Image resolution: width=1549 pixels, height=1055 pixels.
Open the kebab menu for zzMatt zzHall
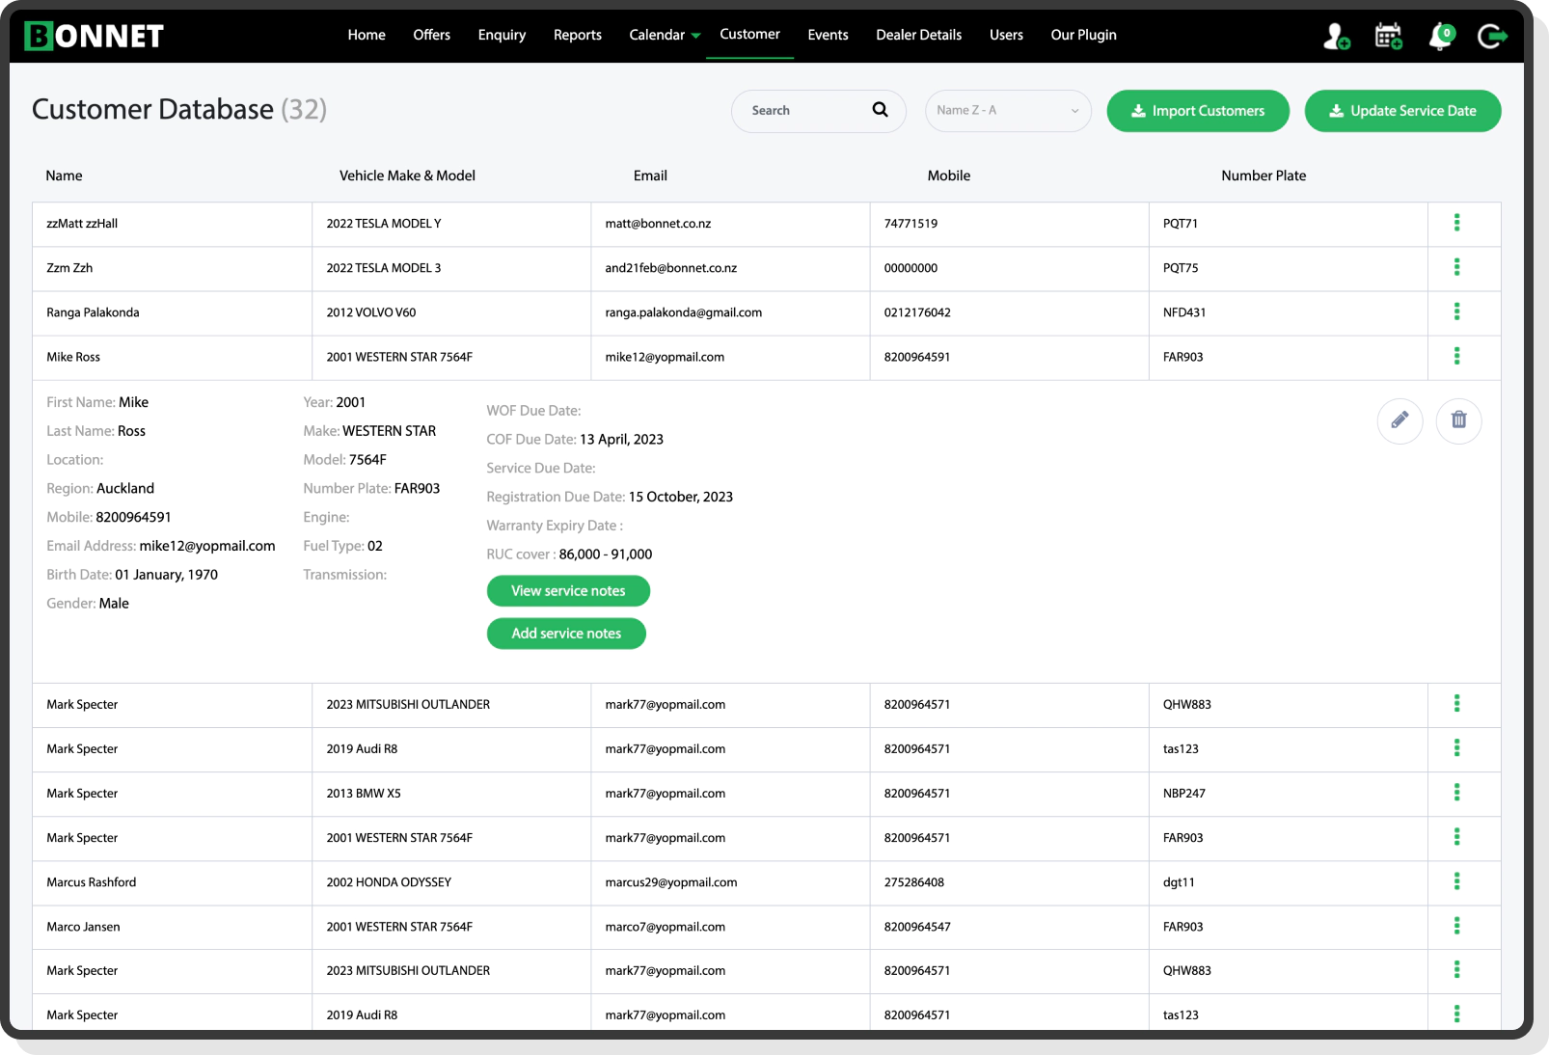[x=1456, y=223]
